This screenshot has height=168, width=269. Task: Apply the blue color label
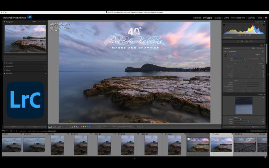pos(88,127)
